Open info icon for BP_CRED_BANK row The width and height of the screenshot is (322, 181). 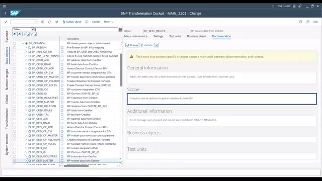pos(62,64)
